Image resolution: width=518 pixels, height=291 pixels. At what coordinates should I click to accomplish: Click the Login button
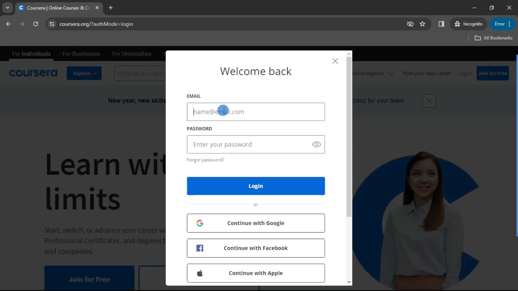point(255,185)
